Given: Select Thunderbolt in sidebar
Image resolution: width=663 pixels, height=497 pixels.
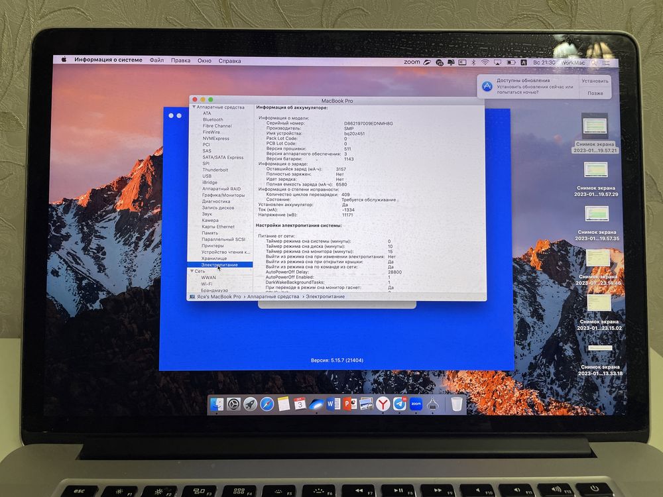Looking at the screenshot, I should point(215,170).
